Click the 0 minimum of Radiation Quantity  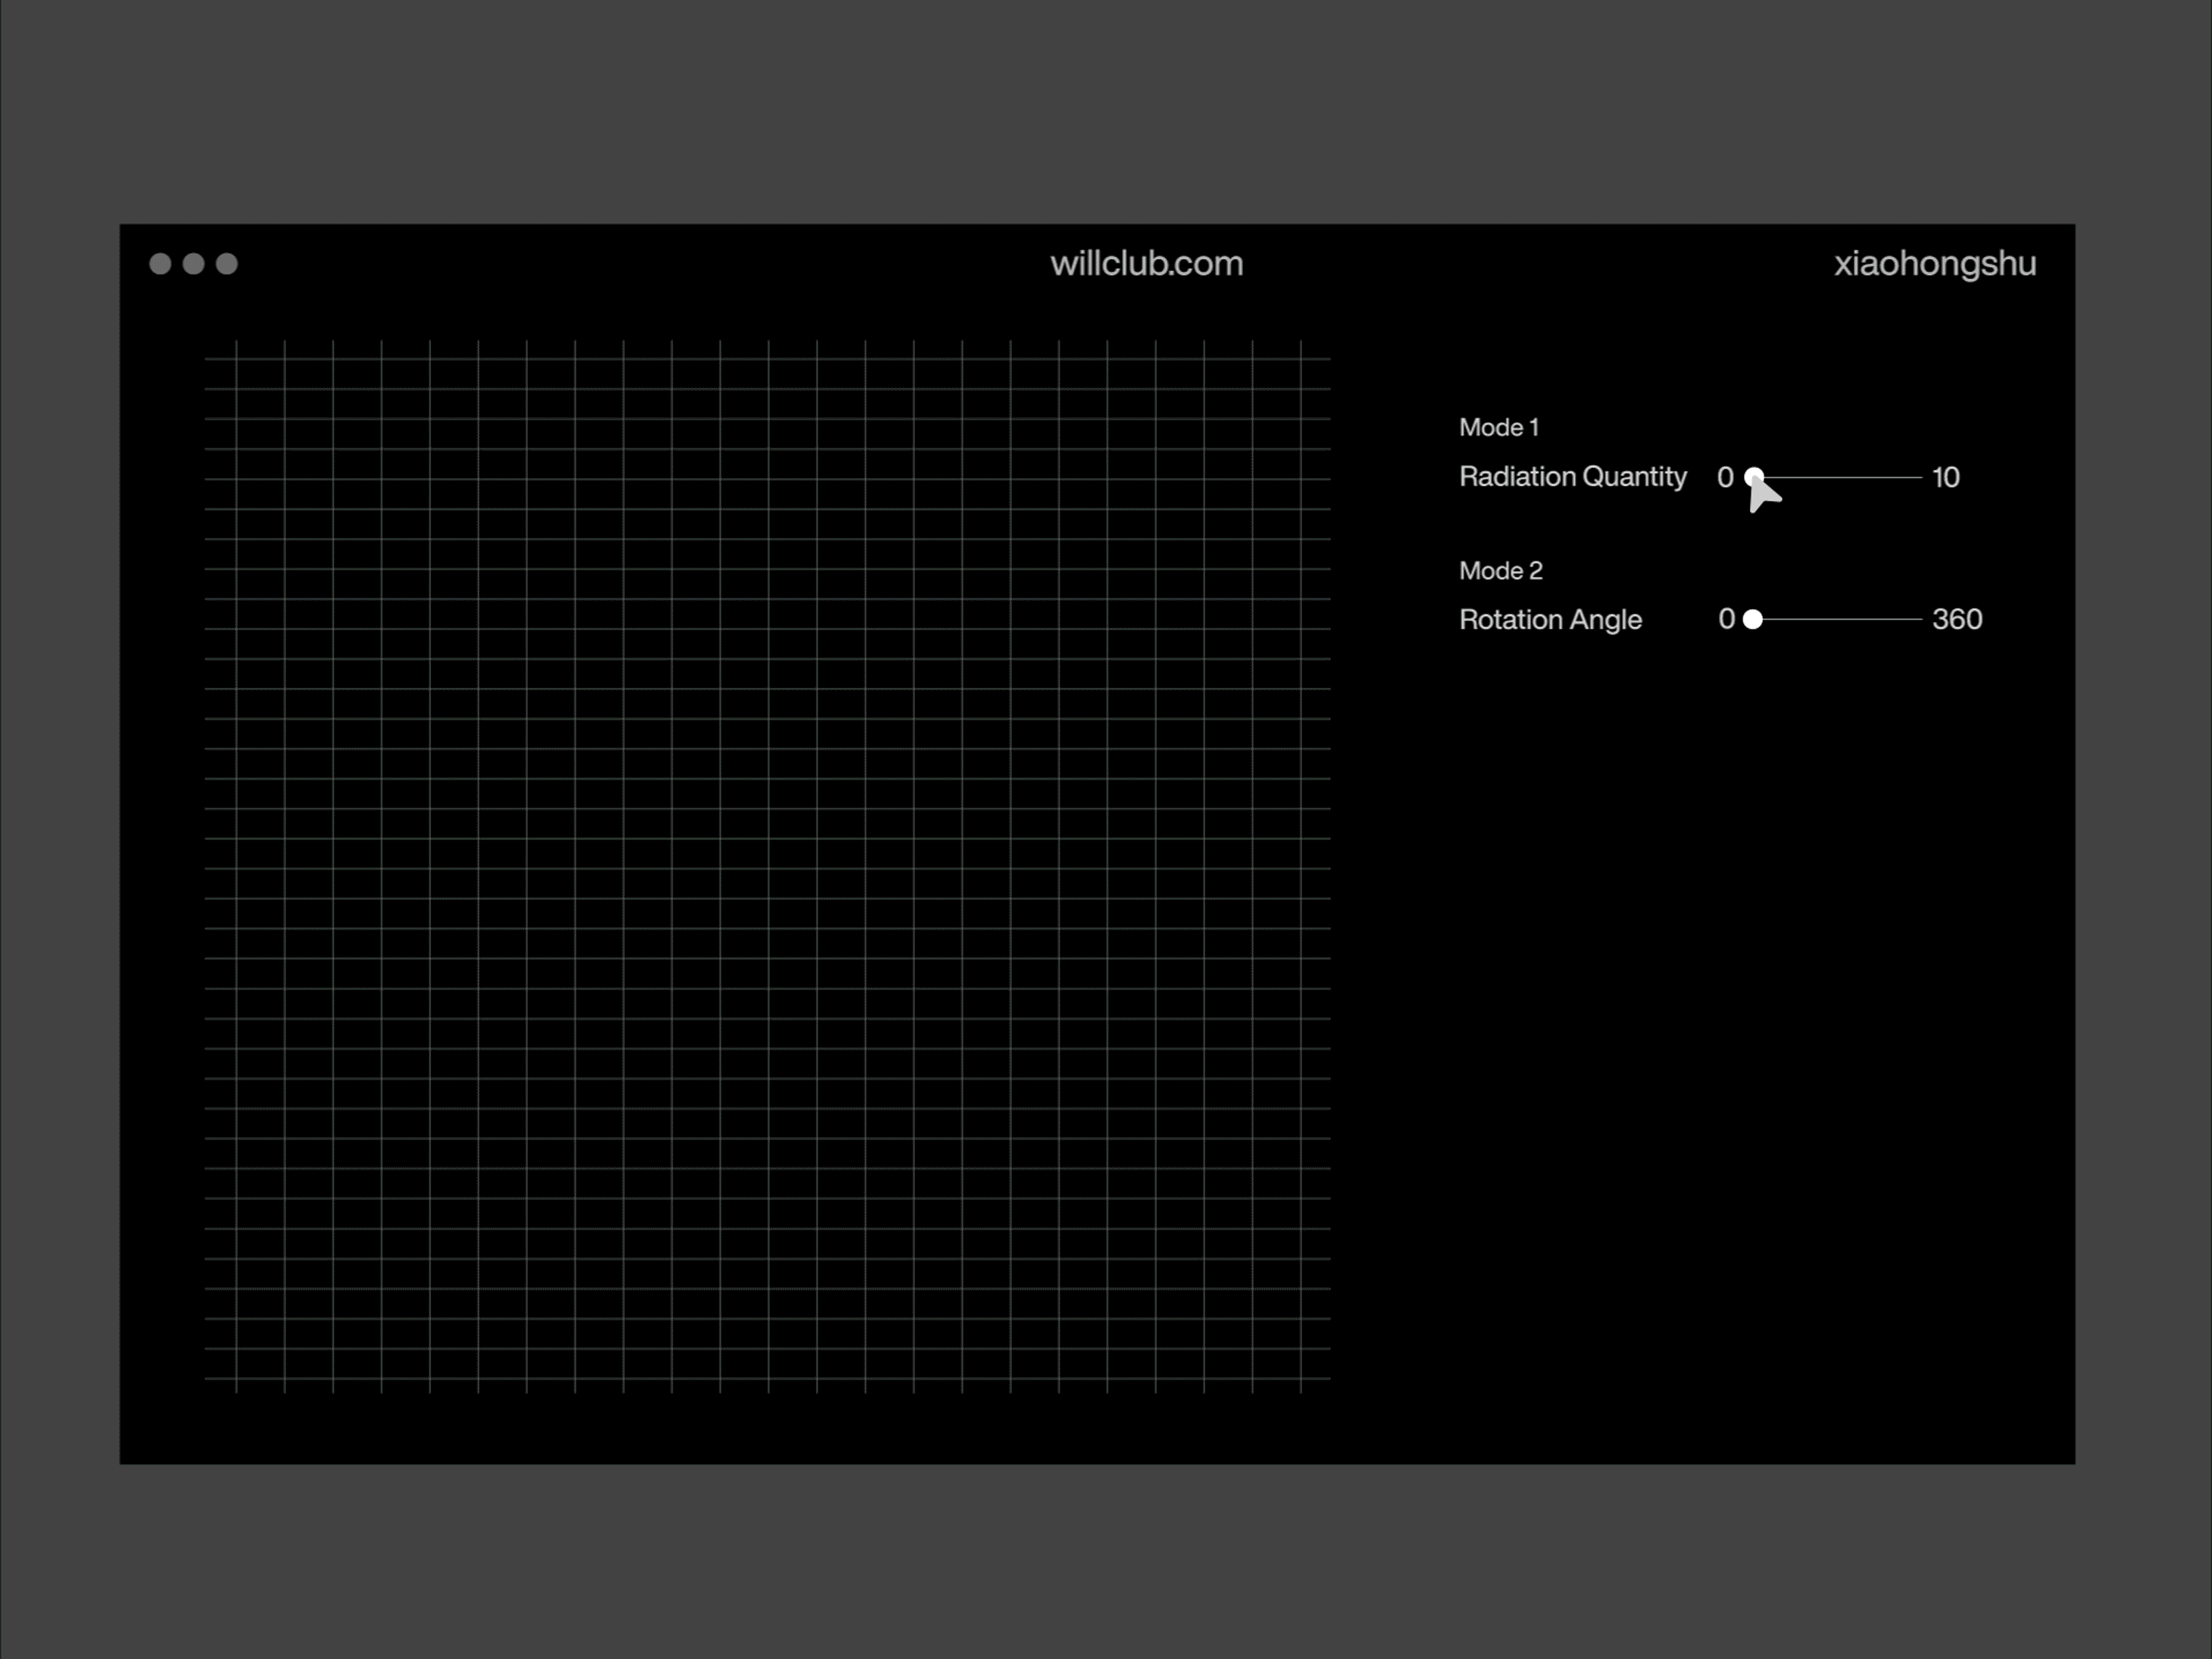1725,477
